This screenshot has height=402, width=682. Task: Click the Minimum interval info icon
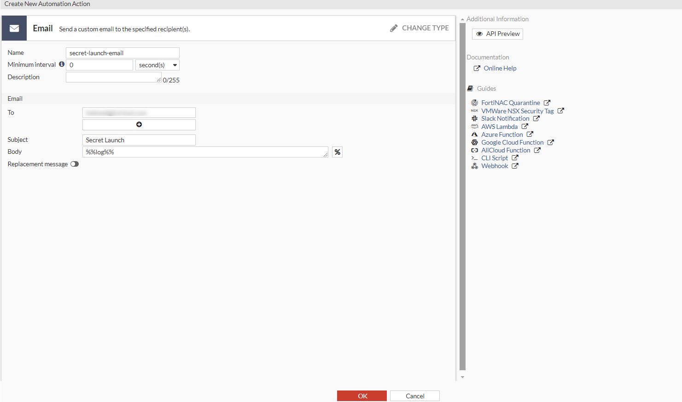62,64
